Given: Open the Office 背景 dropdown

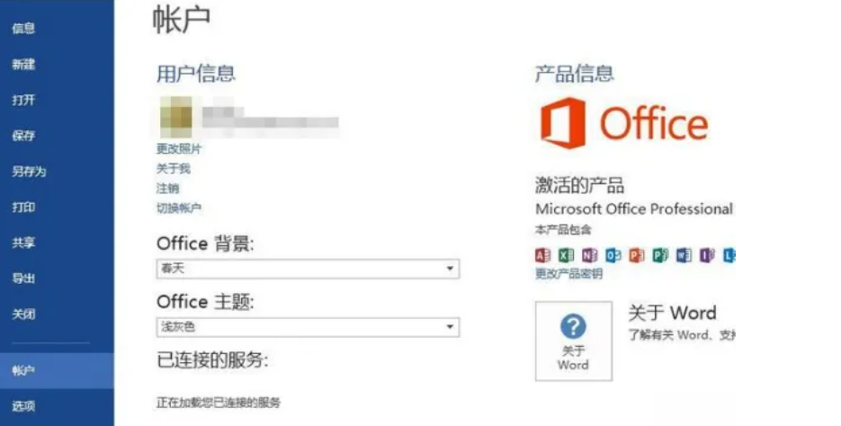Looking at the screenshot, I should point(308,269).
